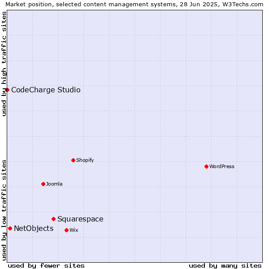Screen dimensions: 269x269
Task: Click the 'used by low traffic sites' label
Action: tap(4, 210)
